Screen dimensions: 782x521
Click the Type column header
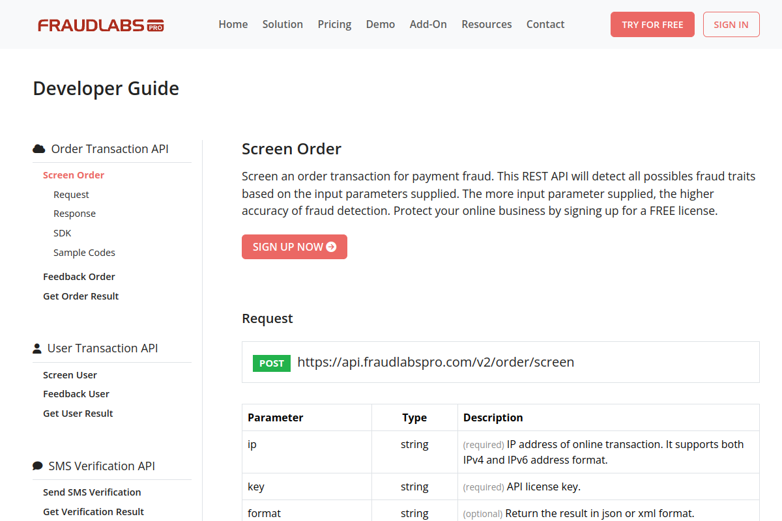pyautogui.click(x=414, y=417)
